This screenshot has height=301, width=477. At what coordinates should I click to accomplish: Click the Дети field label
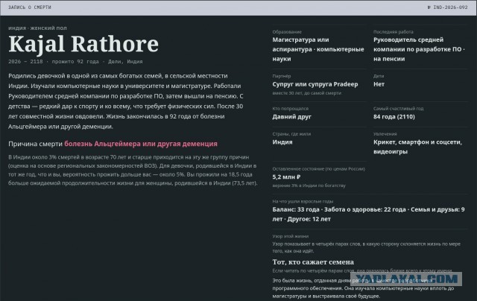(x=379, y=76)
